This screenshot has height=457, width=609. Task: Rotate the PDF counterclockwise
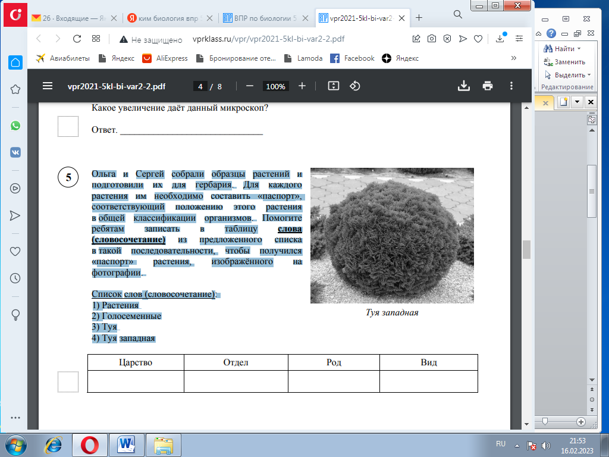coord(354,86)
